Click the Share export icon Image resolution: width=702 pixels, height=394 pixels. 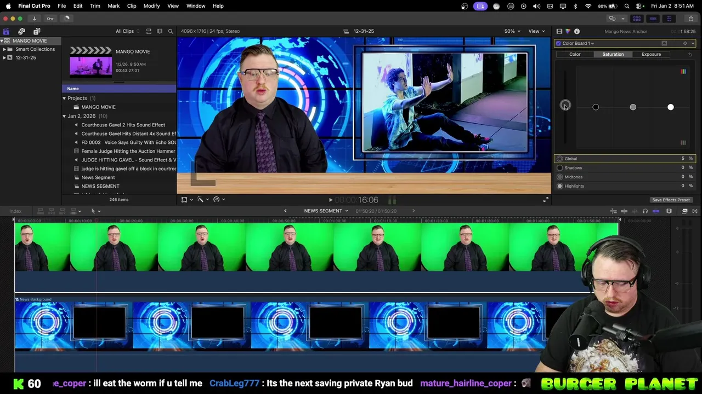pyautogui.click(x=690, y=19)
